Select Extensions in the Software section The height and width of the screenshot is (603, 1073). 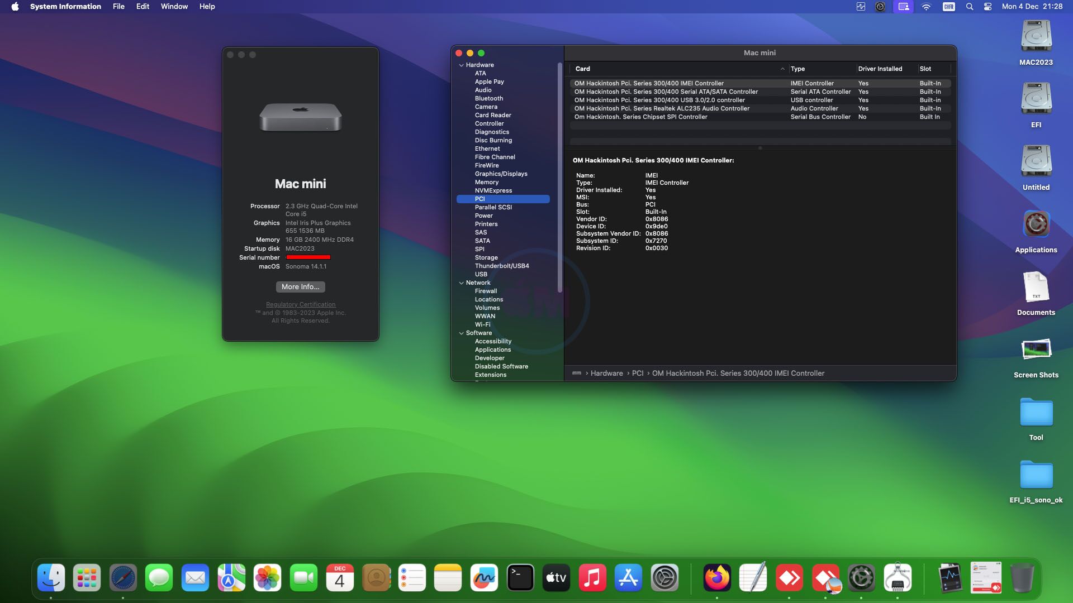click(490, 375)
